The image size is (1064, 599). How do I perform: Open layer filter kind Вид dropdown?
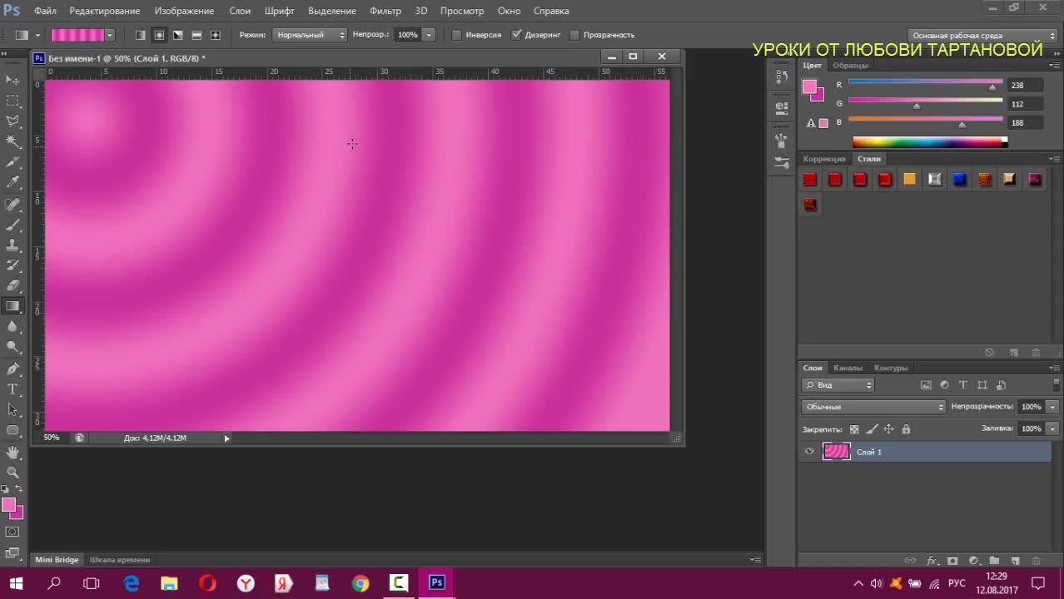pos(838,385)
